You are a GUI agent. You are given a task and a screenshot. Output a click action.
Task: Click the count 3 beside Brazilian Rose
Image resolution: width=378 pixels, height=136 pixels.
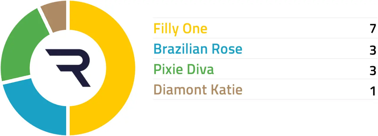(373, 49)
